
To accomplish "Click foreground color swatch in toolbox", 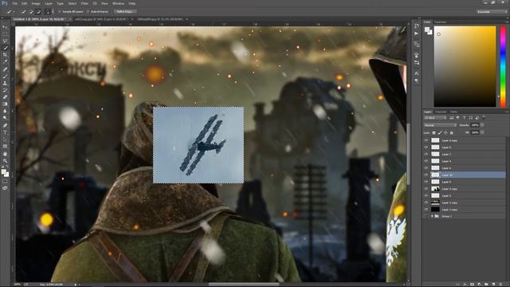I will 3,171.
